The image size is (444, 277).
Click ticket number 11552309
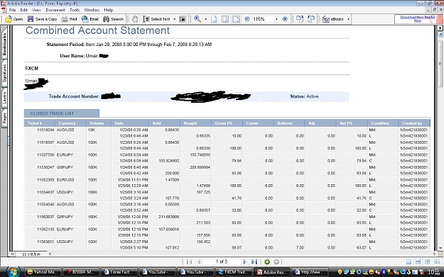pyautogui.click(x=45, y=179)
